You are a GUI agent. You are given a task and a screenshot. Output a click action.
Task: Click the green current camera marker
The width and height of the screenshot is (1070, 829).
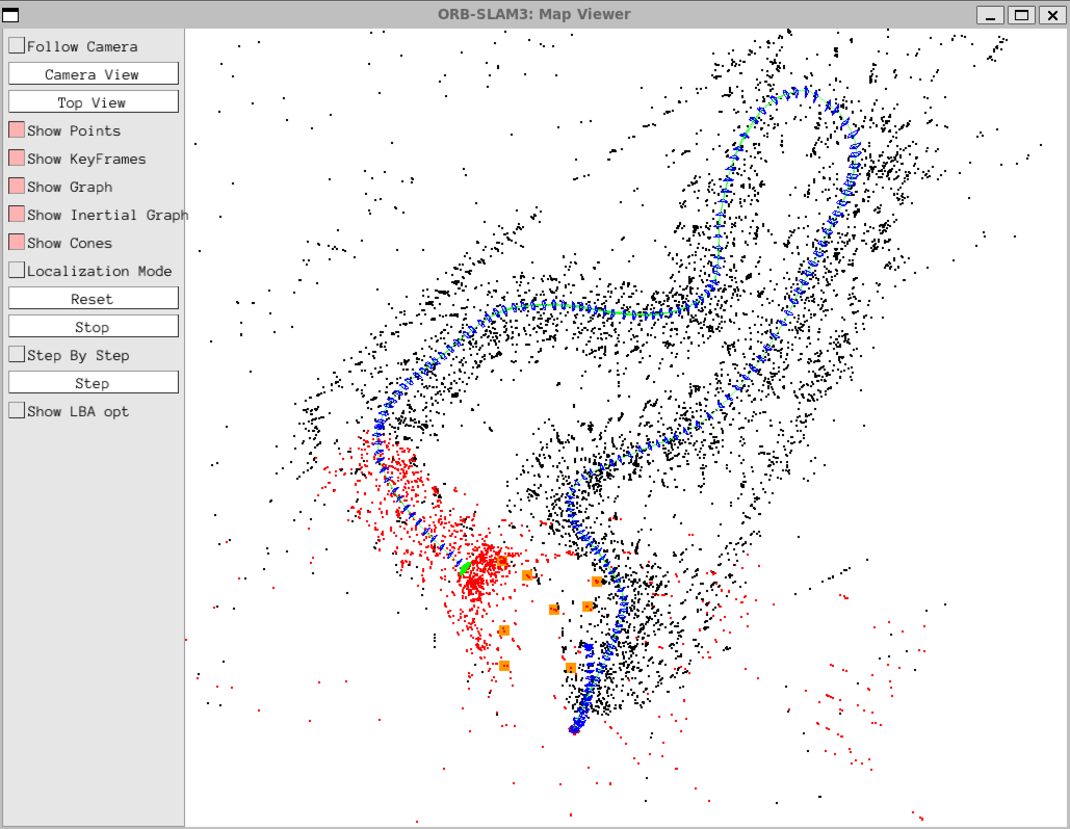465,568
